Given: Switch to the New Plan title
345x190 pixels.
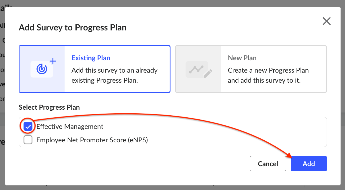Looking at the screenshot, I should (x=242, y=58).
